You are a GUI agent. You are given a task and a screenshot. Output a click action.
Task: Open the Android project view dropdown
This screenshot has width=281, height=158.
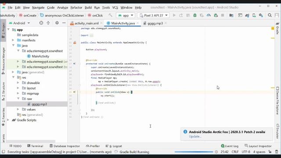tap(19, 23)
